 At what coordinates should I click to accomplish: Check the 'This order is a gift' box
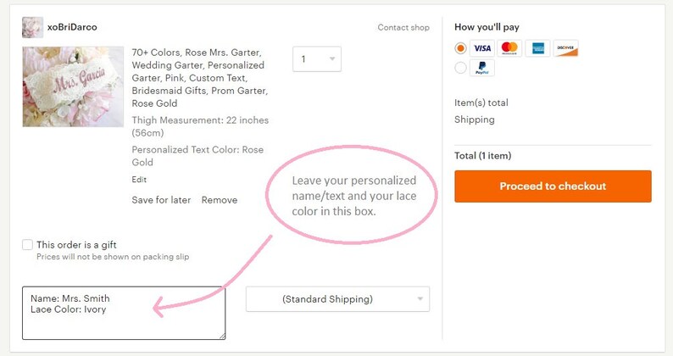(27, 245)
